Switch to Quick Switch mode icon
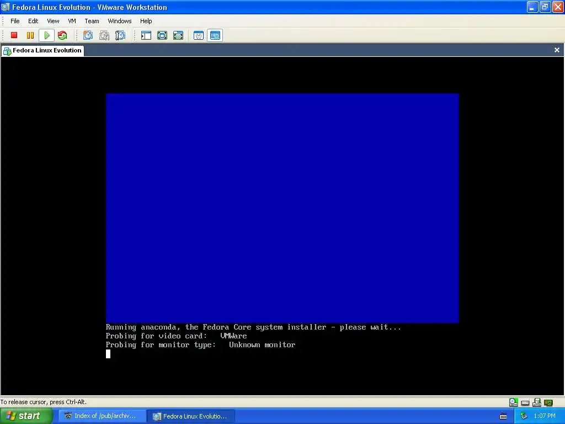The image size is (565, 424). coord(162,35)
